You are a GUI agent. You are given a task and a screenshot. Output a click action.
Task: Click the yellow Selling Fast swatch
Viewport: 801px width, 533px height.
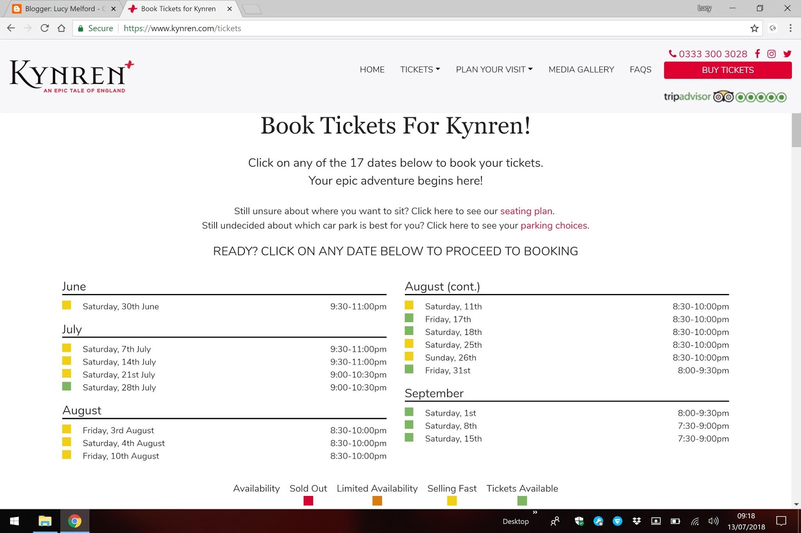[x=452, y=500]
